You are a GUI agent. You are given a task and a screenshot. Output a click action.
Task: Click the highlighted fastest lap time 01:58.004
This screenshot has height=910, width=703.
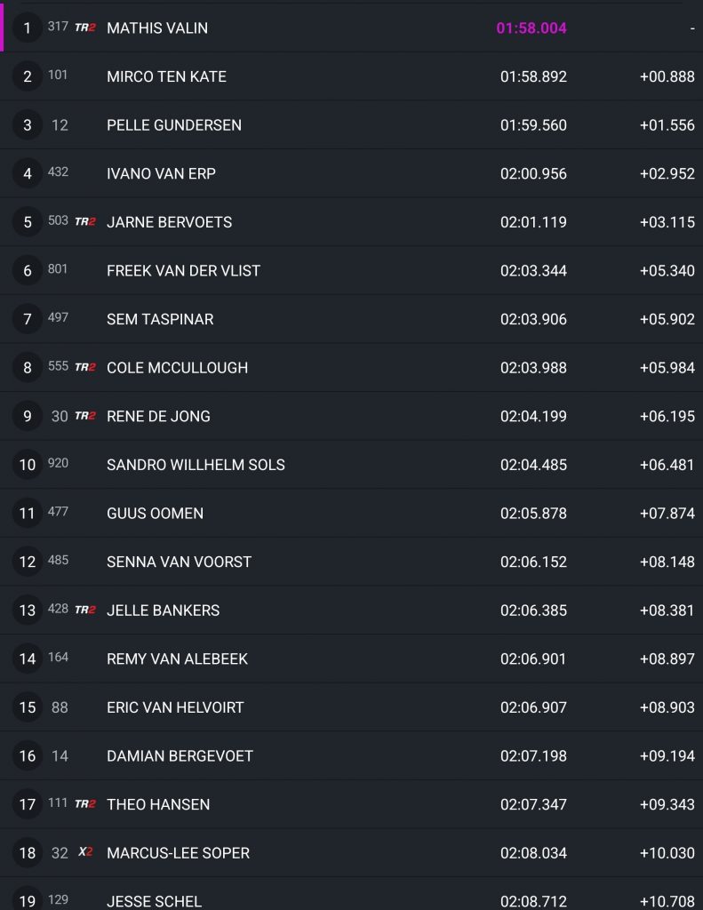(x=531, y=28)
